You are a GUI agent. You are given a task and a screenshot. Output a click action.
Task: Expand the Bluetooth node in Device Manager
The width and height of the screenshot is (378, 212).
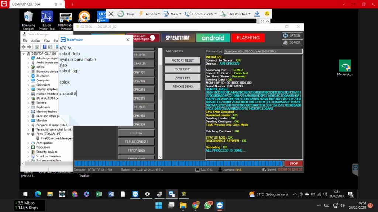pos(28,76)
